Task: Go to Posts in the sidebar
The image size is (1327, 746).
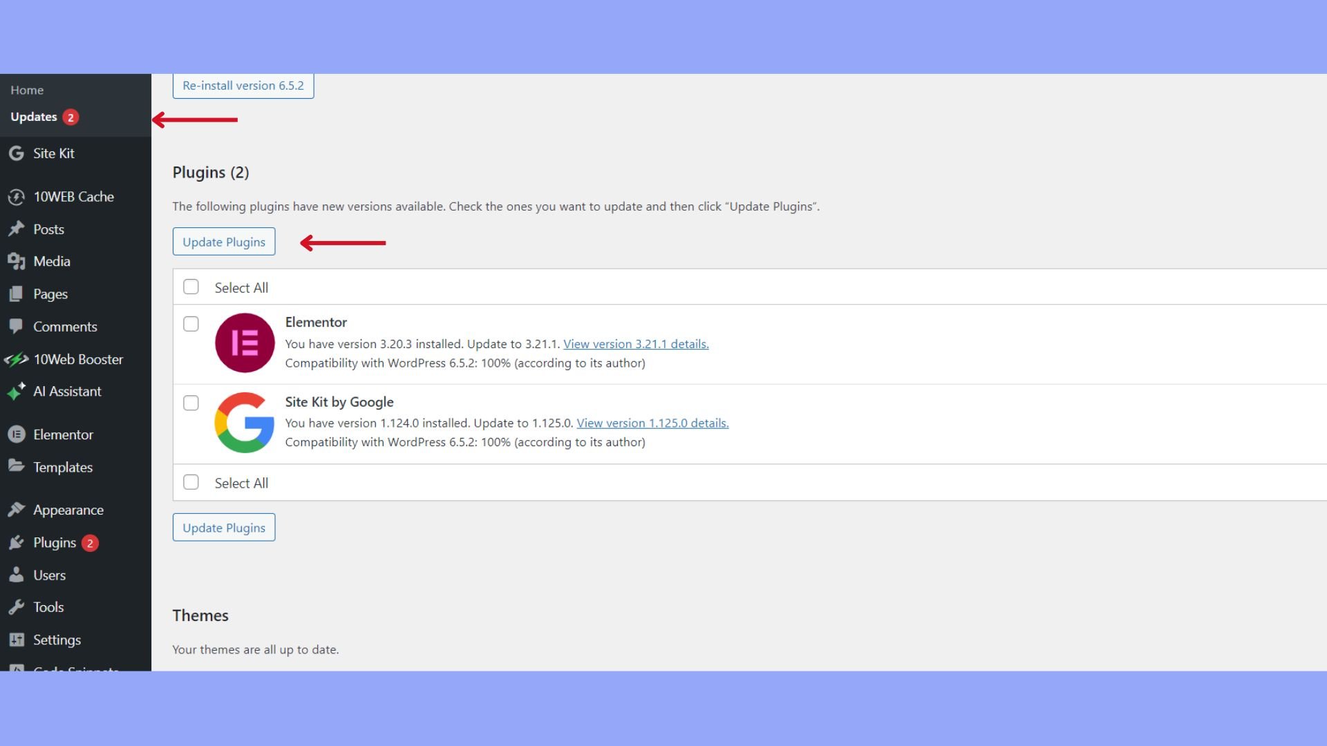Action: tap(49, 229)
